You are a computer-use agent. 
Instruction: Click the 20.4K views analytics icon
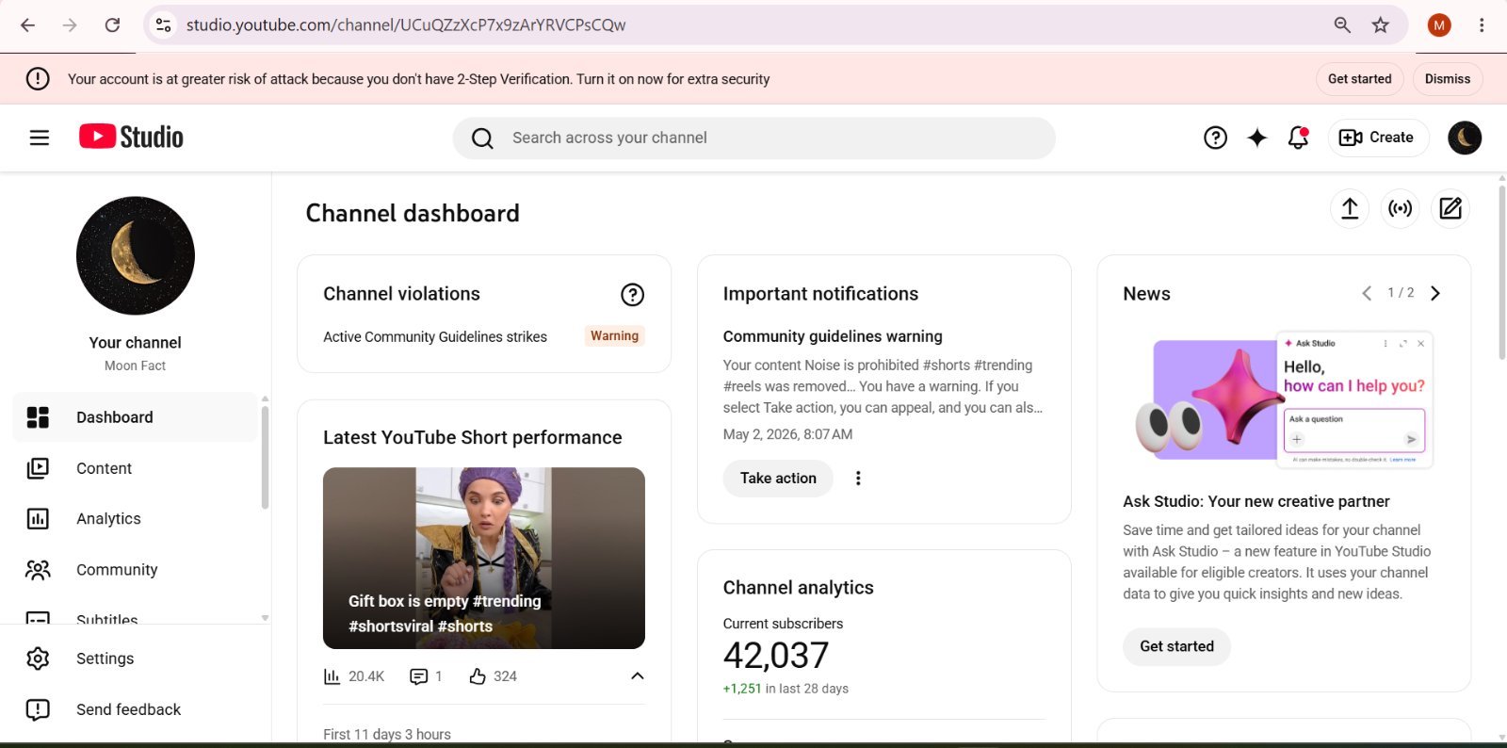click(332, 676)
